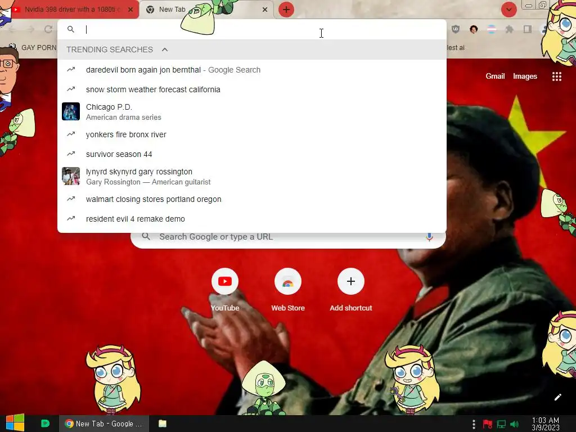The height and width of the screenshot is (432, 576).
Task: Customize this page with the pencil icon
Action: tap(558, 397)
